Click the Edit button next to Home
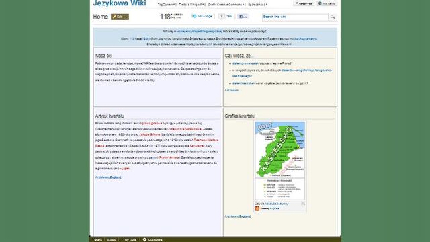Viewport: 430px width, 242px height. coord(118,17)
